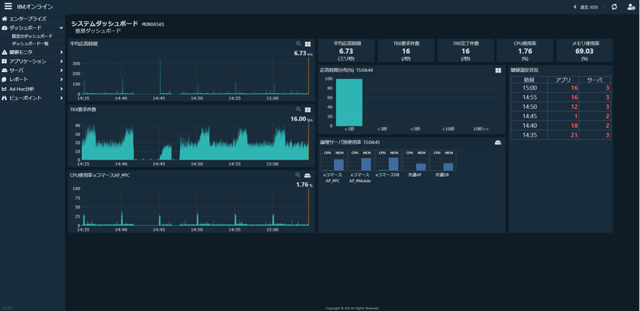This screenshot has height=311, width=640.
Task: Click the <1秒 bar in 応答時間分布
Action: point(349,103)
